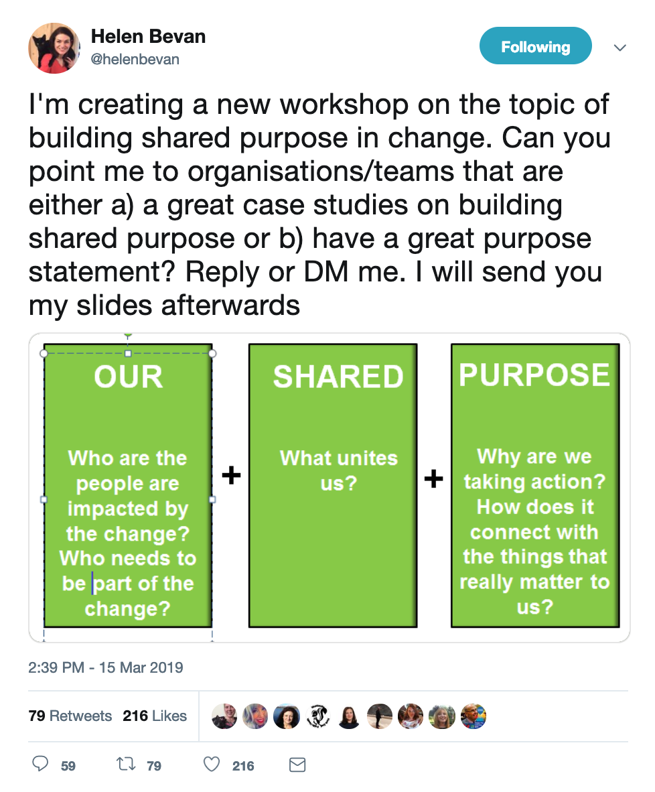Open the OUR green panel image
This screenshot has width=655, height=792.
[128, 485]
